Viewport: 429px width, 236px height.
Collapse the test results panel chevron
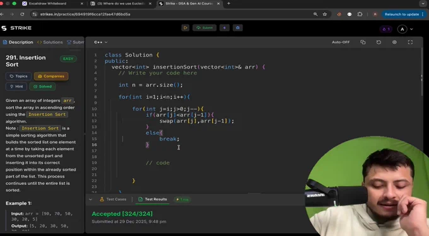coord(91,199)
